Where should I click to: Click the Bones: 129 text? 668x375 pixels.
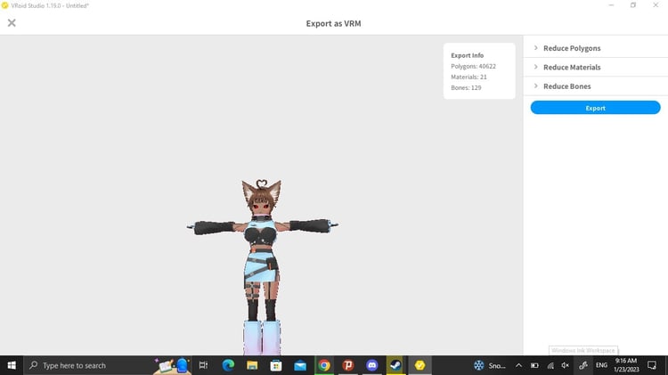pos(466,87)
